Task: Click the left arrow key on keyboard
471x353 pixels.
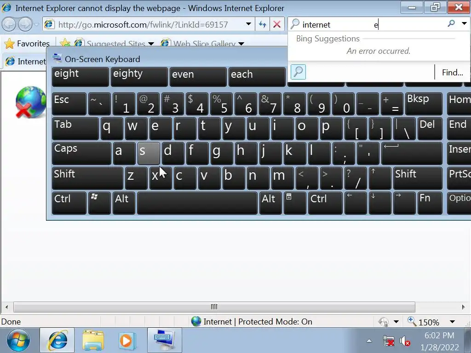Action: (356, 203)
